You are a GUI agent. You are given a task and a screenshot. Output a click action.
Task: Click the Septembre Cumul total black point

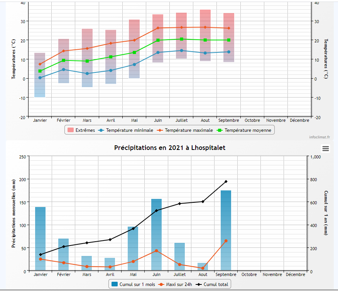coord(226,182)
